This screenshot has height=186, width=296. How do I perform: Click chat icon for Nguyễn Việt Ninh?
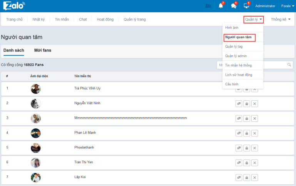tap(239, 103)
